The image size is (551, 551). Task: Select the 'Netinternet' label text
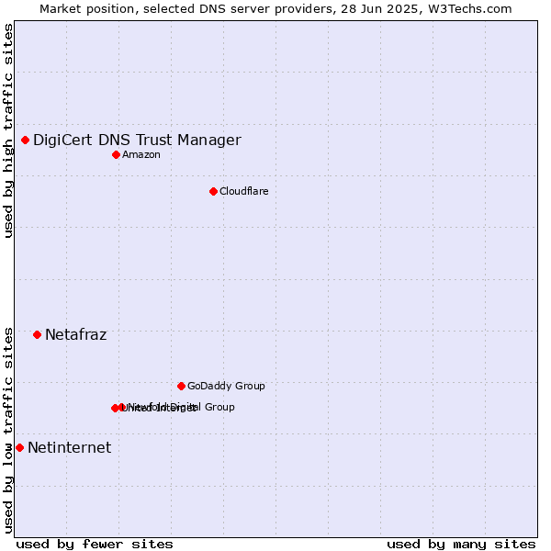[x=69, y=448]
